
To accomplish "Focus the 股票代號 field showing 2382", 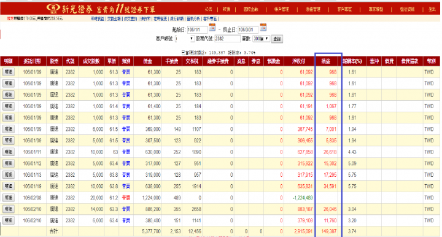I will coord(227,39).
